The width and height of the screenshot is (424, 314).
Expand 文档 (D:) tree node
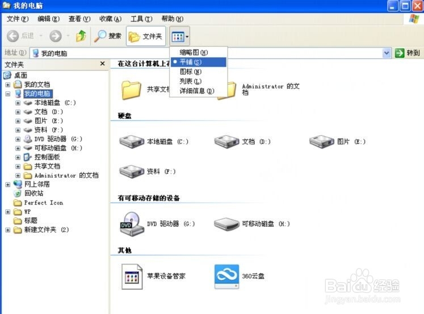click(x=18, y=112)
